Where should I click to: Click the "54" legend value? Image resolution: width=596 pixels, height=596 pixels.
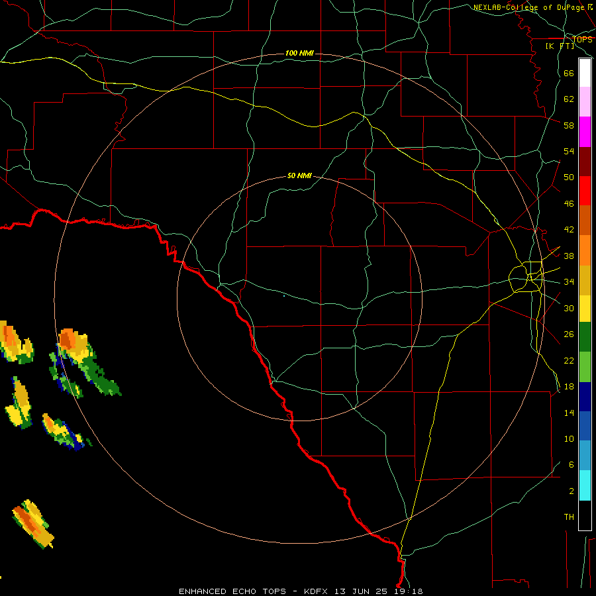click(x=569, y=151)
